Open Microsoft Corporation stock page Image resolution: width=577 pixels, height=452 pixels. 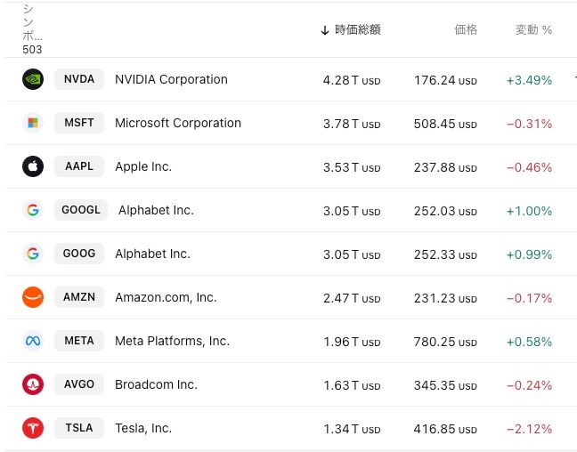click(x=178, y=123)
